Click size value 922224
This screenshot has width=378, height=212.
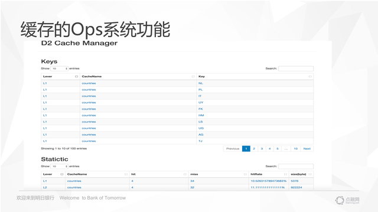point(296,187)
